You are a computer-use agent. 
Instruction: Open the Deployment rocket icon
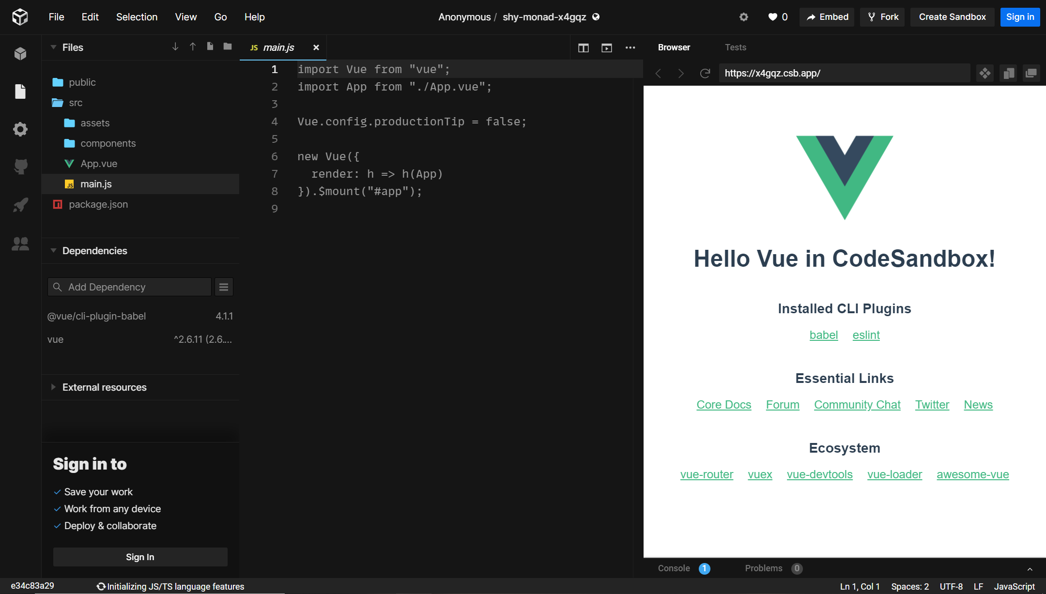20,205
